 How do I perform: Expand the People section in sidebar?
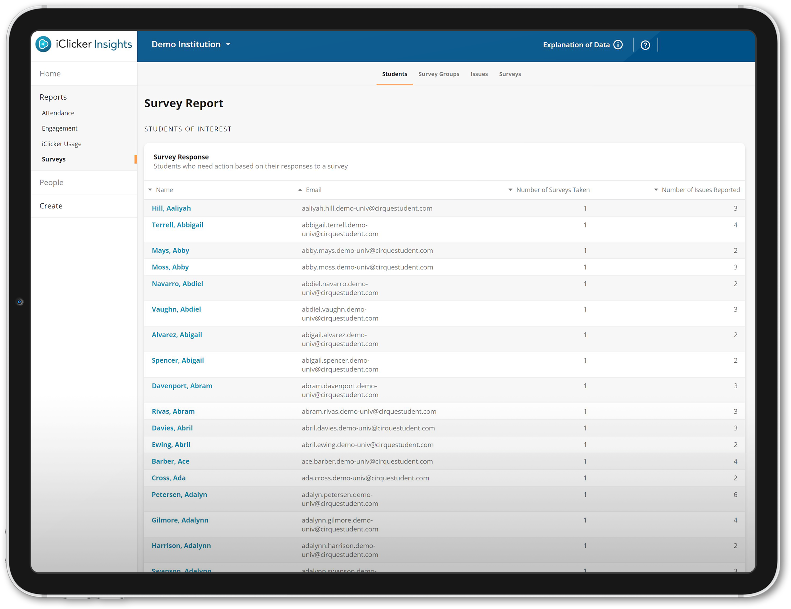point(52,182)
